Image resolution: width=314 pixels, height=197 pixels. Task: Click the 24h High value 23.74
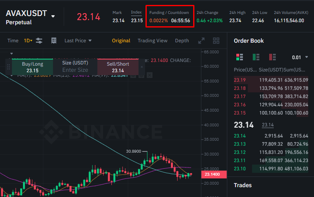(x=235, y=21)
